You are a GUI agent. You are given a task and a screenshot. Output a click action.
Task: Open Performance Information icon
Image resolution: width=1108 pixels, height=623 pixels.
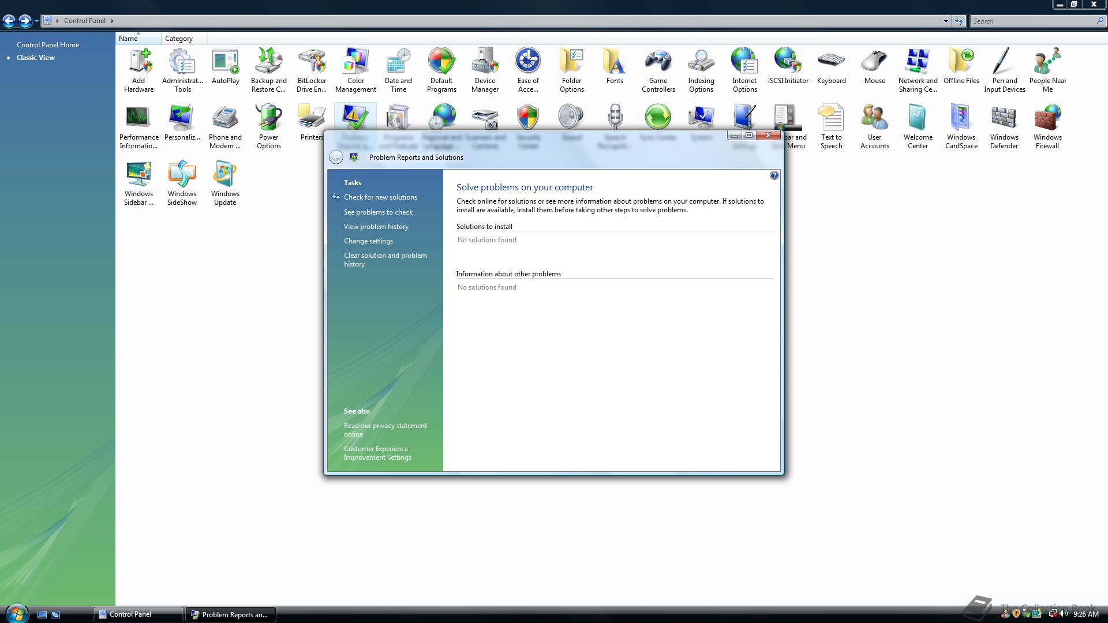click(138, 126)
